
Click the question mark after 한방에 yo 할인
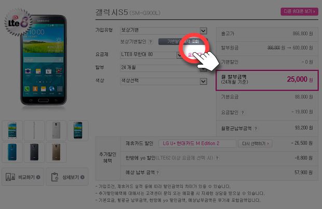click(x=217, y=158)
